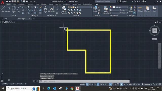Select the Array tool
Viewport: 162px width, 91px height.
(x=35, y=13)
